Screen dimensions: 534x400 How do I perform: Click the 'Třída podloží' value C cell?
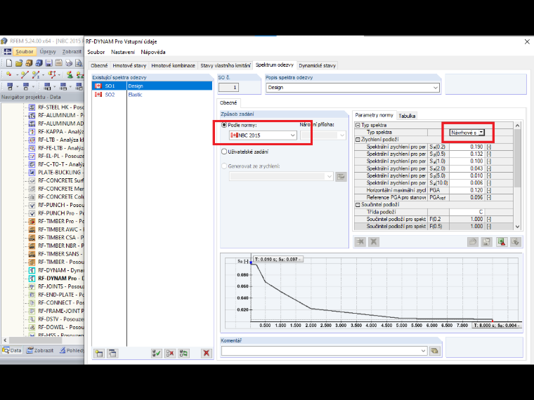pos(467,212)
